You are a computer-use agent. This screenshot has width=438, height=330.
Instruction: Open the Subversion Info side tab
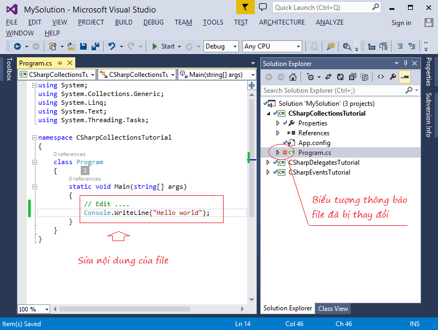(x=429, y=115)
